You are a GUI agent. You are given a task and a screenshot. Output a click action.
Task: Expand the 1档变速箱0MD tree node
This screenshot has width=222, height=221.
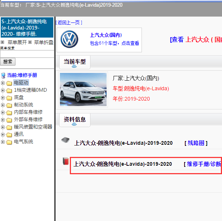[3, 90]
